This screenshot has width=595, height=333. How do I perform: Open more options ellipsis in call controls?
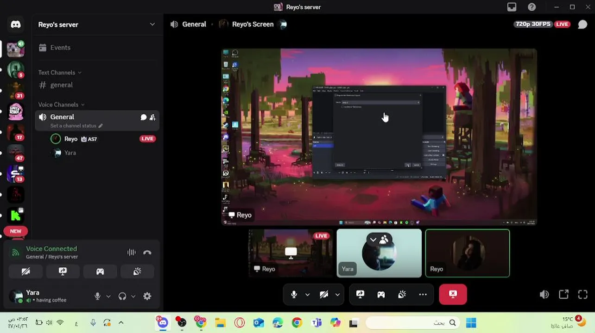pyautogui.click(x=423, y=295)
